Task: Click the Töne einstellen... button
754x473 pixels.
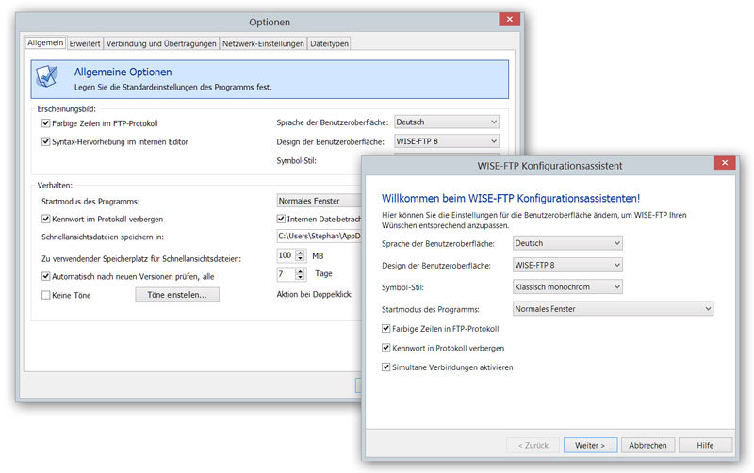Action: (x=177, y=295)
